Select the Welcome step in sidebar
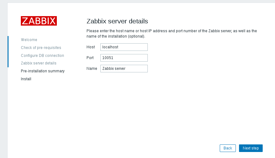The height and width of the screenshot is (158, 275). 29,40
